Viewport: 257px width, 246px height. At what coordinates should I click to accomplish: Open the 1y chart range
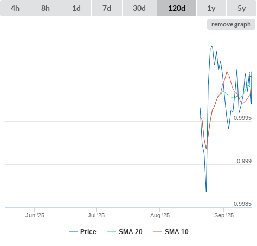(211, 8)
